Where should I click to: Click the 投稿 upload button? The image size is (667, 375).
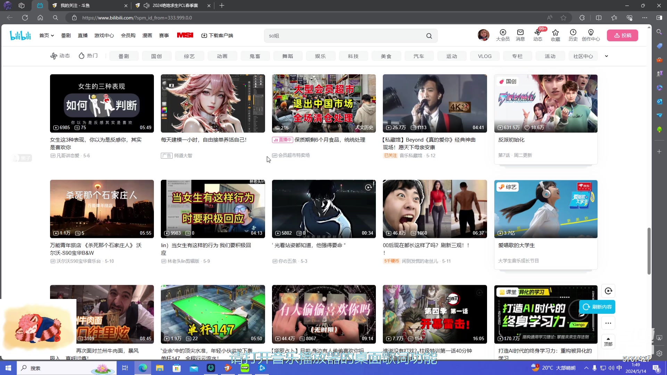622,35
